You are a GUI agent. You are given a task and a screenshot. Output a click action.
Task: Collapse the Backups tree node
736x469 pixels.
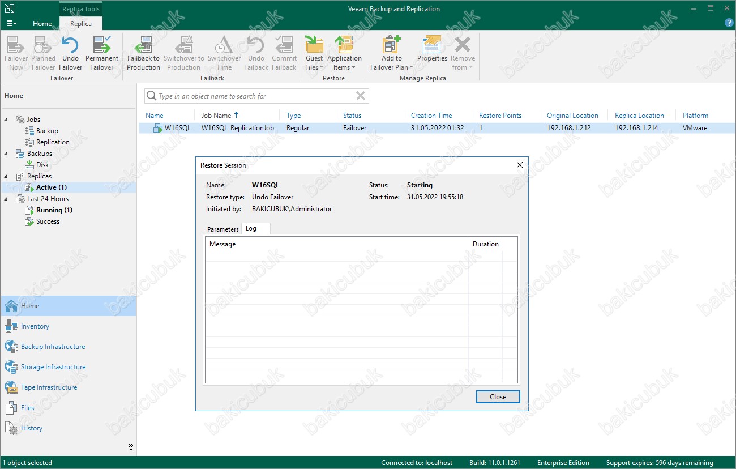pos(7,154)
